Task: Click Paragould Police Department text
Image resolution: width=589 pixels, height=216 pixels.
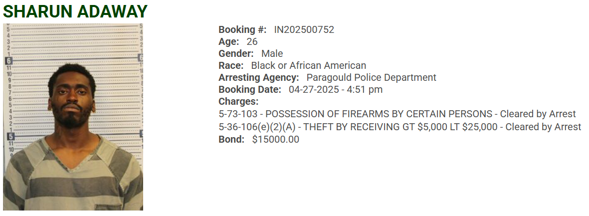Action: pyautogui.click(x=371, y=77)
